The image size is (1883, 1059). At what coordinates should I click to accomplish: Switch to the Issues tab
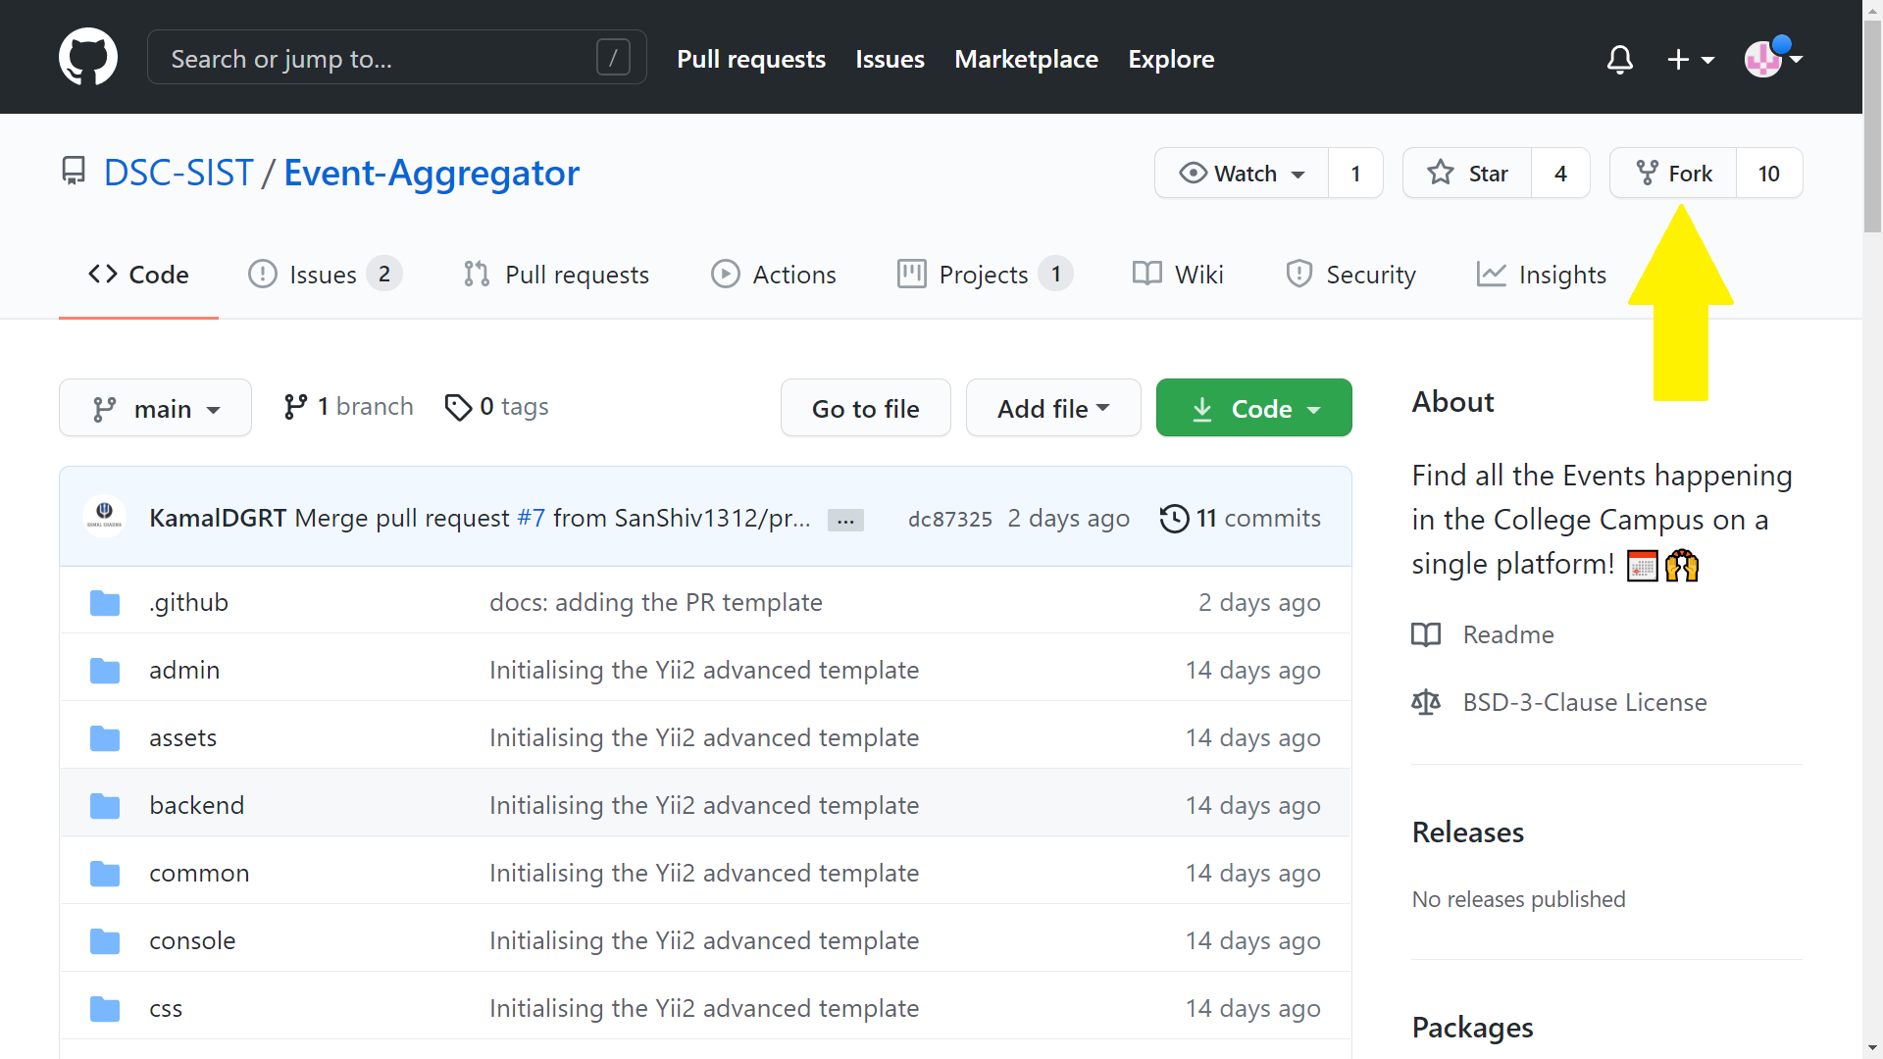(326, 275)
